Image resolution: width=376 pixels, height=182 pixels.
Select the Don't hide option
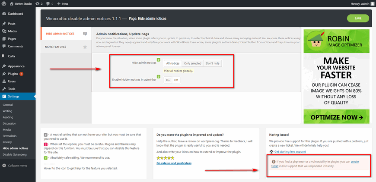pyautogui.click(x=213, y=63)
